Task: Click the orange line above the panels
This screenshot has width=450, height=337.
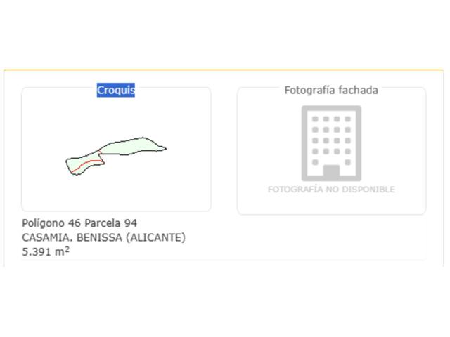Action: 224,70
